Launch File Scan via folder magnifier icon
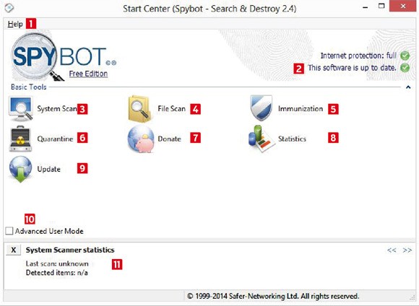Screen dimensions: 419x306 [139, 109]
